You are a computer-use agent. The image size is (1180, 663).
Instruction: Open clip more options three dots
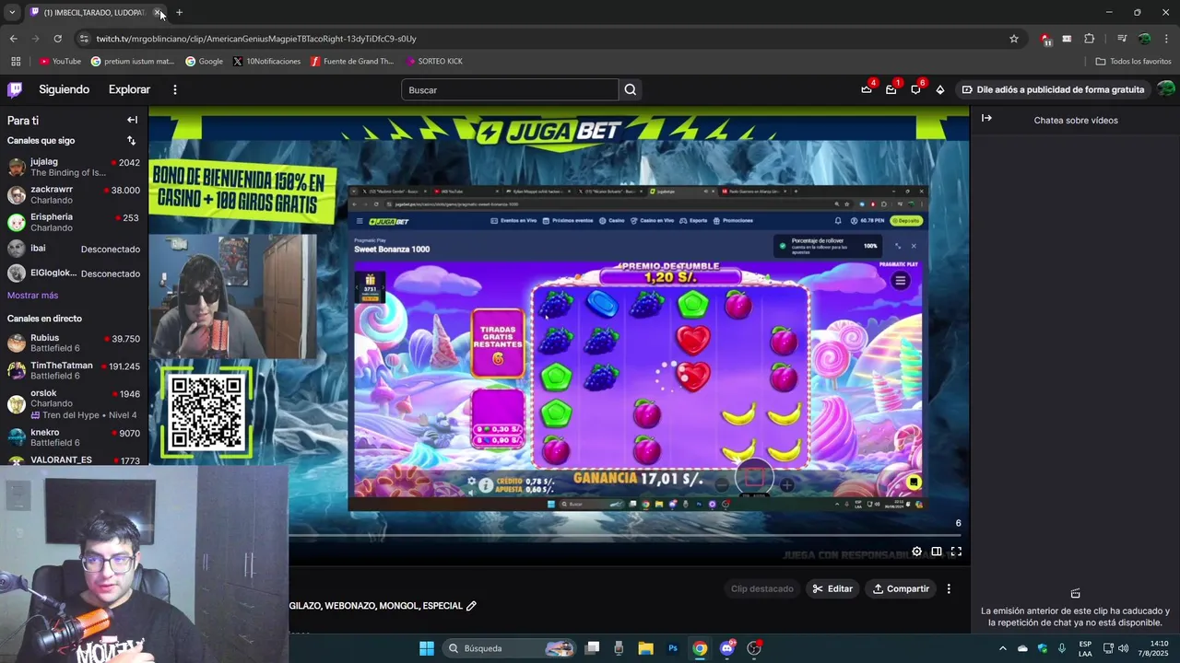[x=949, y=588]
